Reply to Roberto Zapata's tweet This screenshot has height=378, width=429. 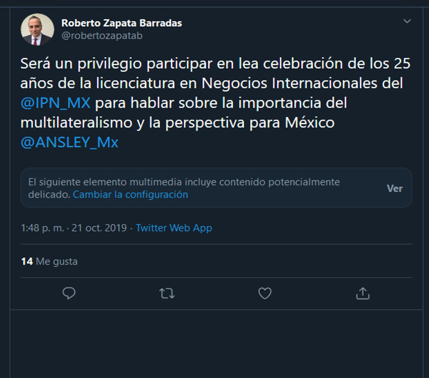point(69,293)
